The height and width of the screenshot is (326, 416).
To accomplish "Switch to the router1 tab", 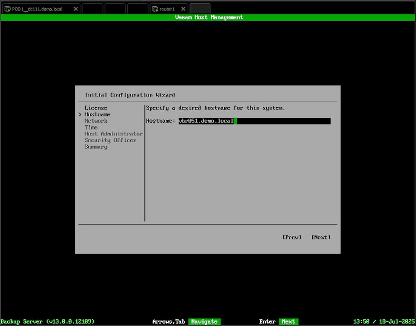I will coord(167,9).
